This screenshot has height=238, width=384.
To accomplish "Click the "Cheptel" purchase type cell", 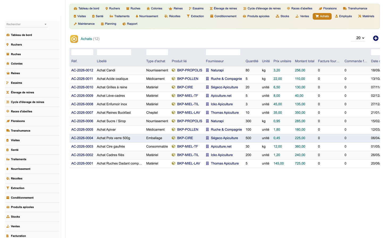I will point(152,113).
